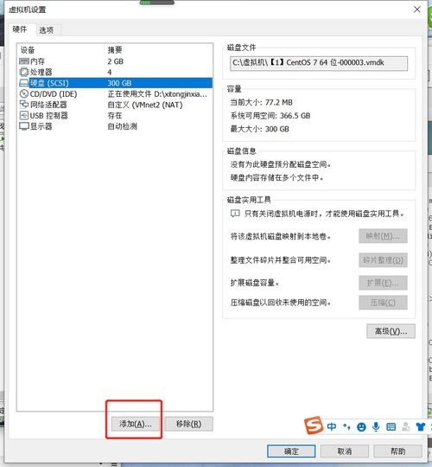Open the Sogou soft keyboard icon
The image size is (432, 467).
(x=391, y=427)
